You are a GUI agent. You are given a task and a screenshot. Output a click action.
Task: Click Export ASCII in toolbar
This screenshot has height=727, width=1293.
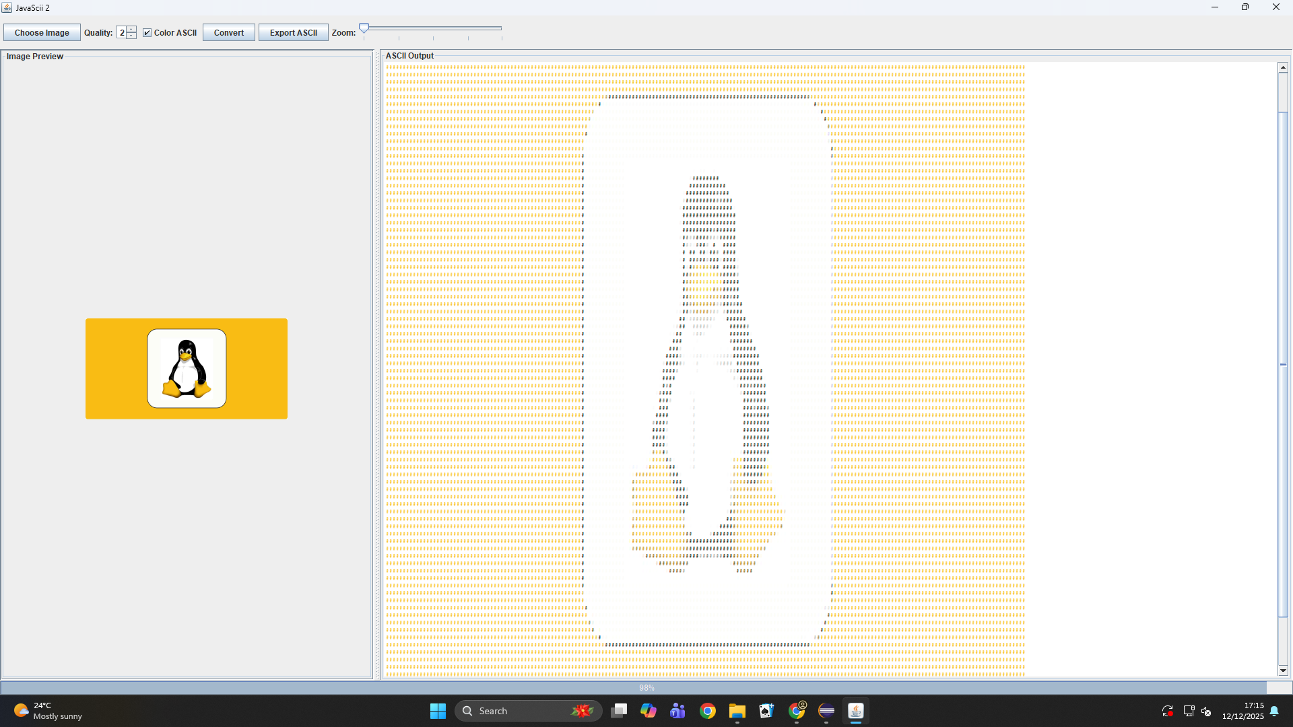(x=293, y=32)
